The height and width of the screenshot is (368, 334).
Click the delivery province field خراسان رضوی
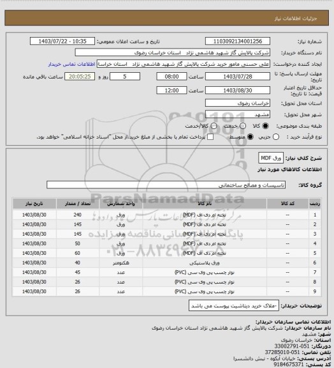click(238, 103)
